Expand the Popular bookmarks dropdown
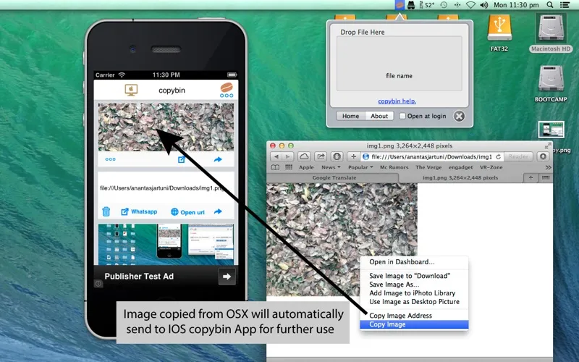The width and height of the screenshot is (579, 362). (x=361, y=167)
